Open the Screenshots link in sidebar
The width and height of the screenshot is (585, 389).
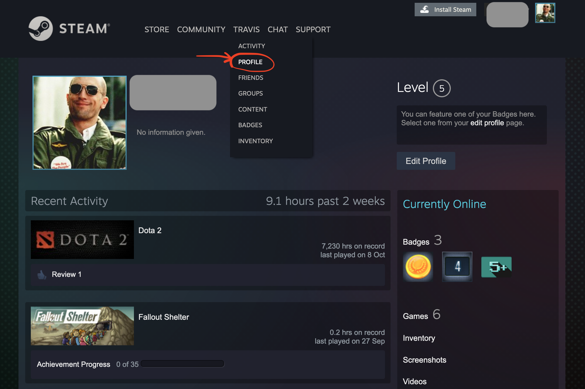424,360
